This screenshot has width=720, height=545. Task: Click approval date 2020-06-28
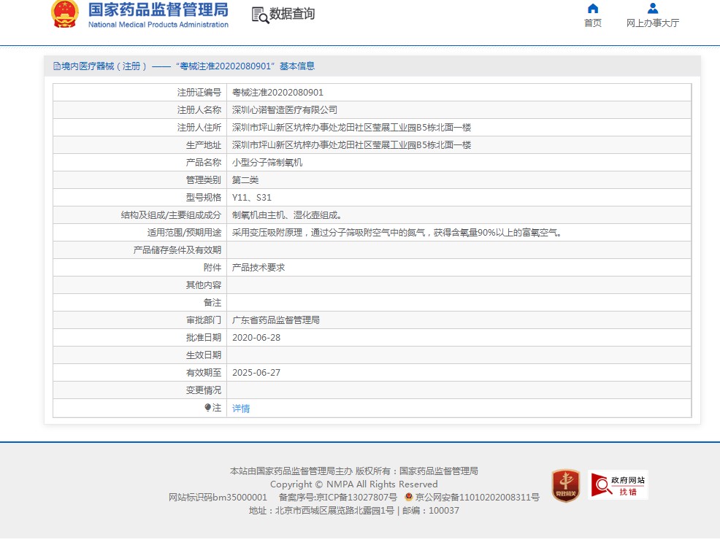click(x=256, y=338)
